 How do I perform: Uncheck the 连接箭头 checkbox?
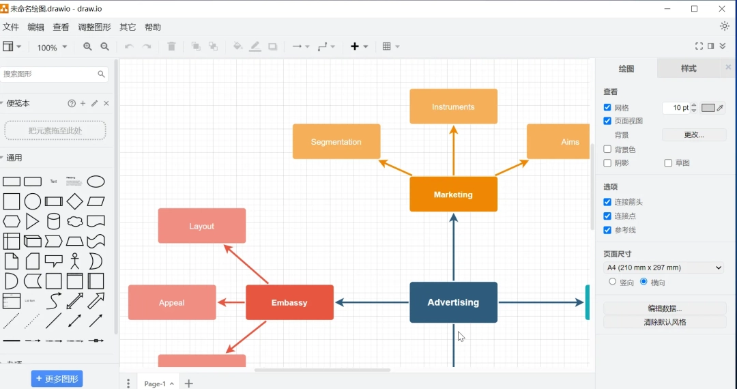coord(607,202)
